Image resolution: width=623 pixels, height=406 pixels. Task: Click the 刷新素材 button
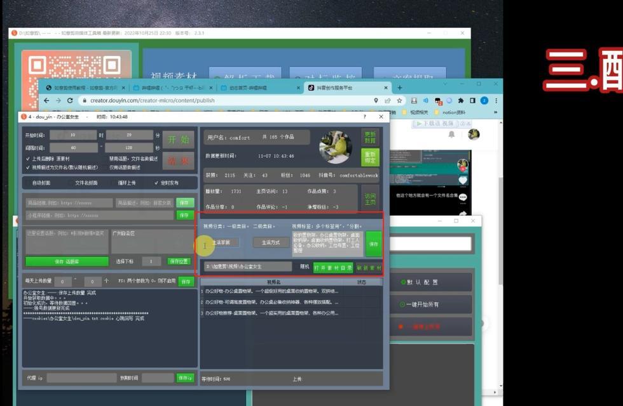pyautogui.click(x=369, y=268)
